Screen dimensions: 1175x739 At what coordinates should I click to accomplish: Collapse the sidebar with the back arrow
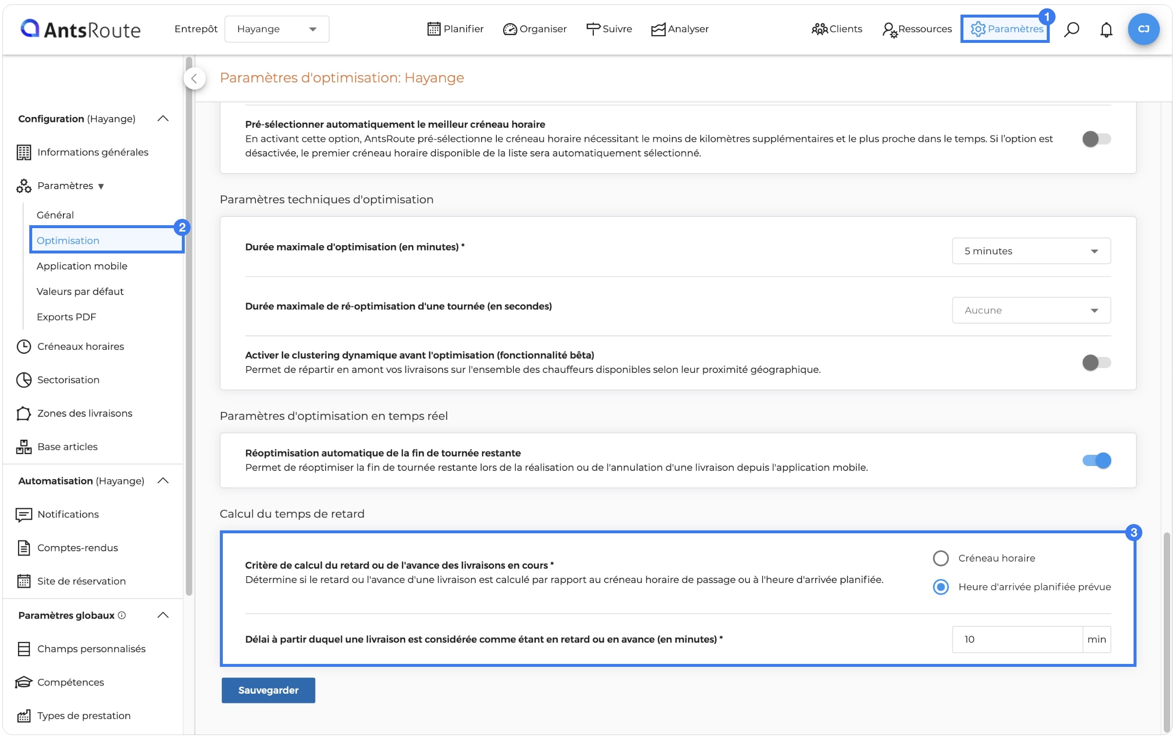click(x=194, y=78)
